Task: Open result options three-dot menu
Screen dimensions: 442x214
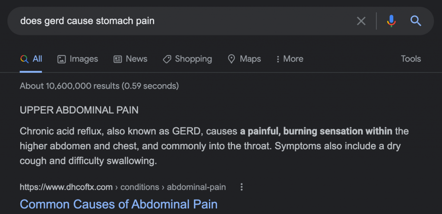Action: [242, 187]
